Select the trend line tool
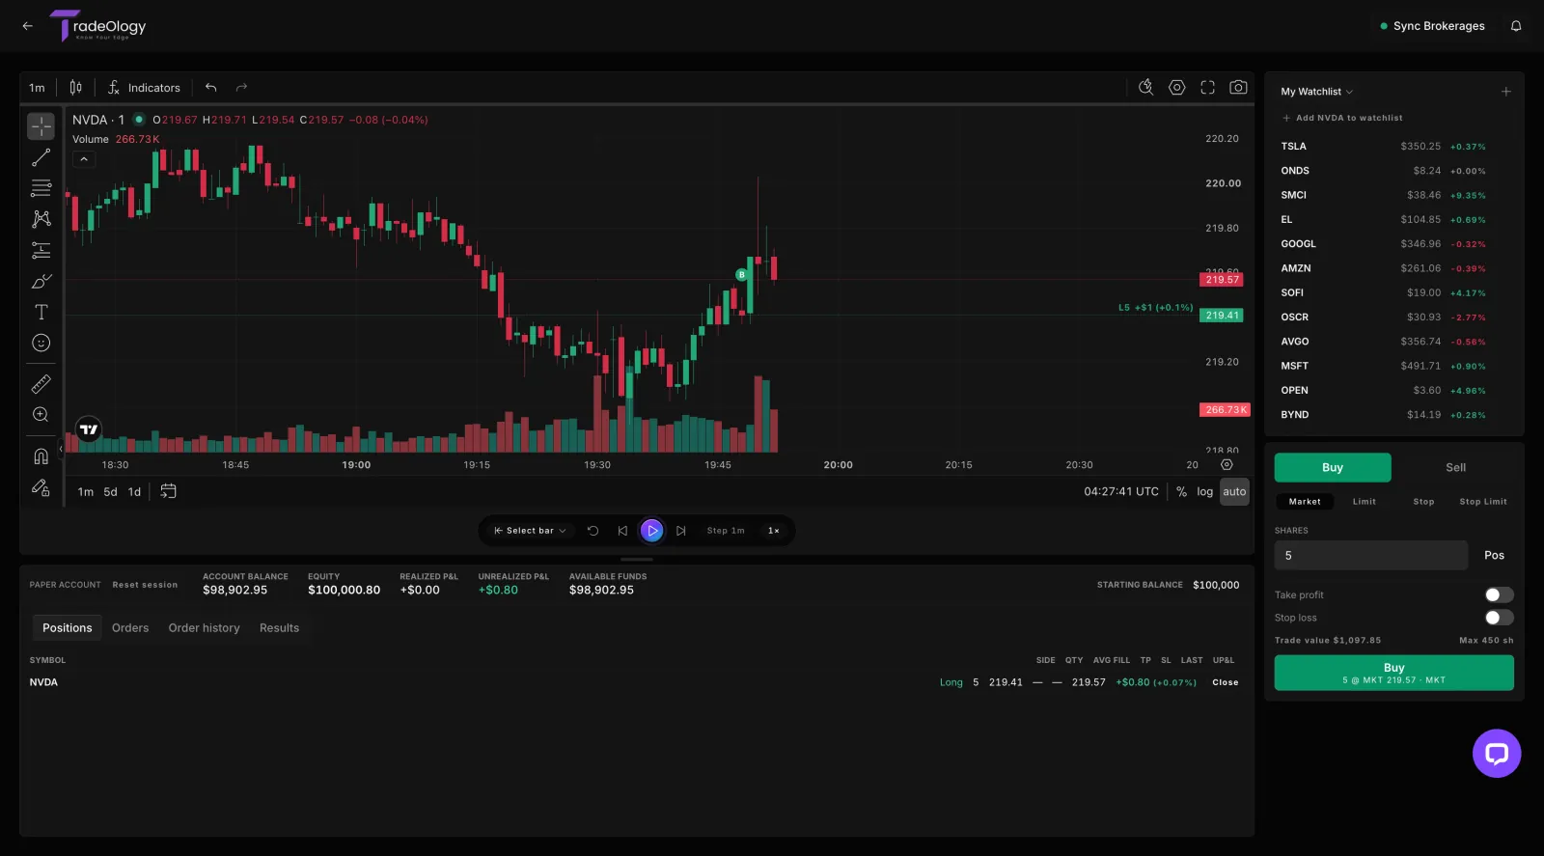The image size is (1544, 856). click(x=41, y=157)
